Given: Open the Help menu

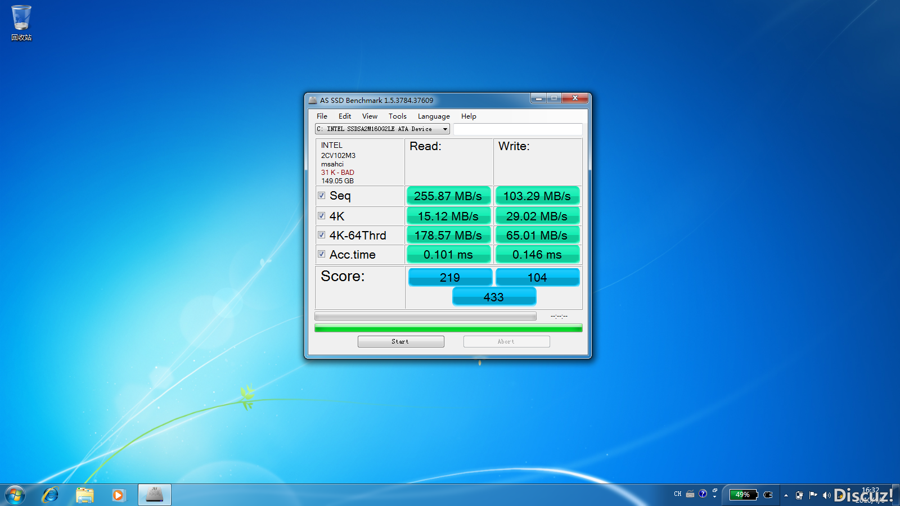Looking at the screenshot, I should (x=469, y=116).
